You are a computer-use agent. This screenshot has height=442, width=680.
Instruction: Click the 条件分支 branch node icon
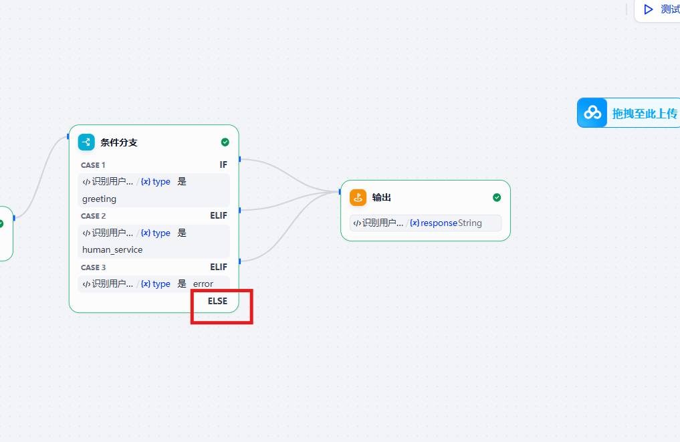[x=86, y=142]
